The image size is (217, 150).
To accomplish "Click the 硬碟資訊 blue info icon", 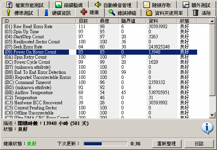I will [46, 12].
